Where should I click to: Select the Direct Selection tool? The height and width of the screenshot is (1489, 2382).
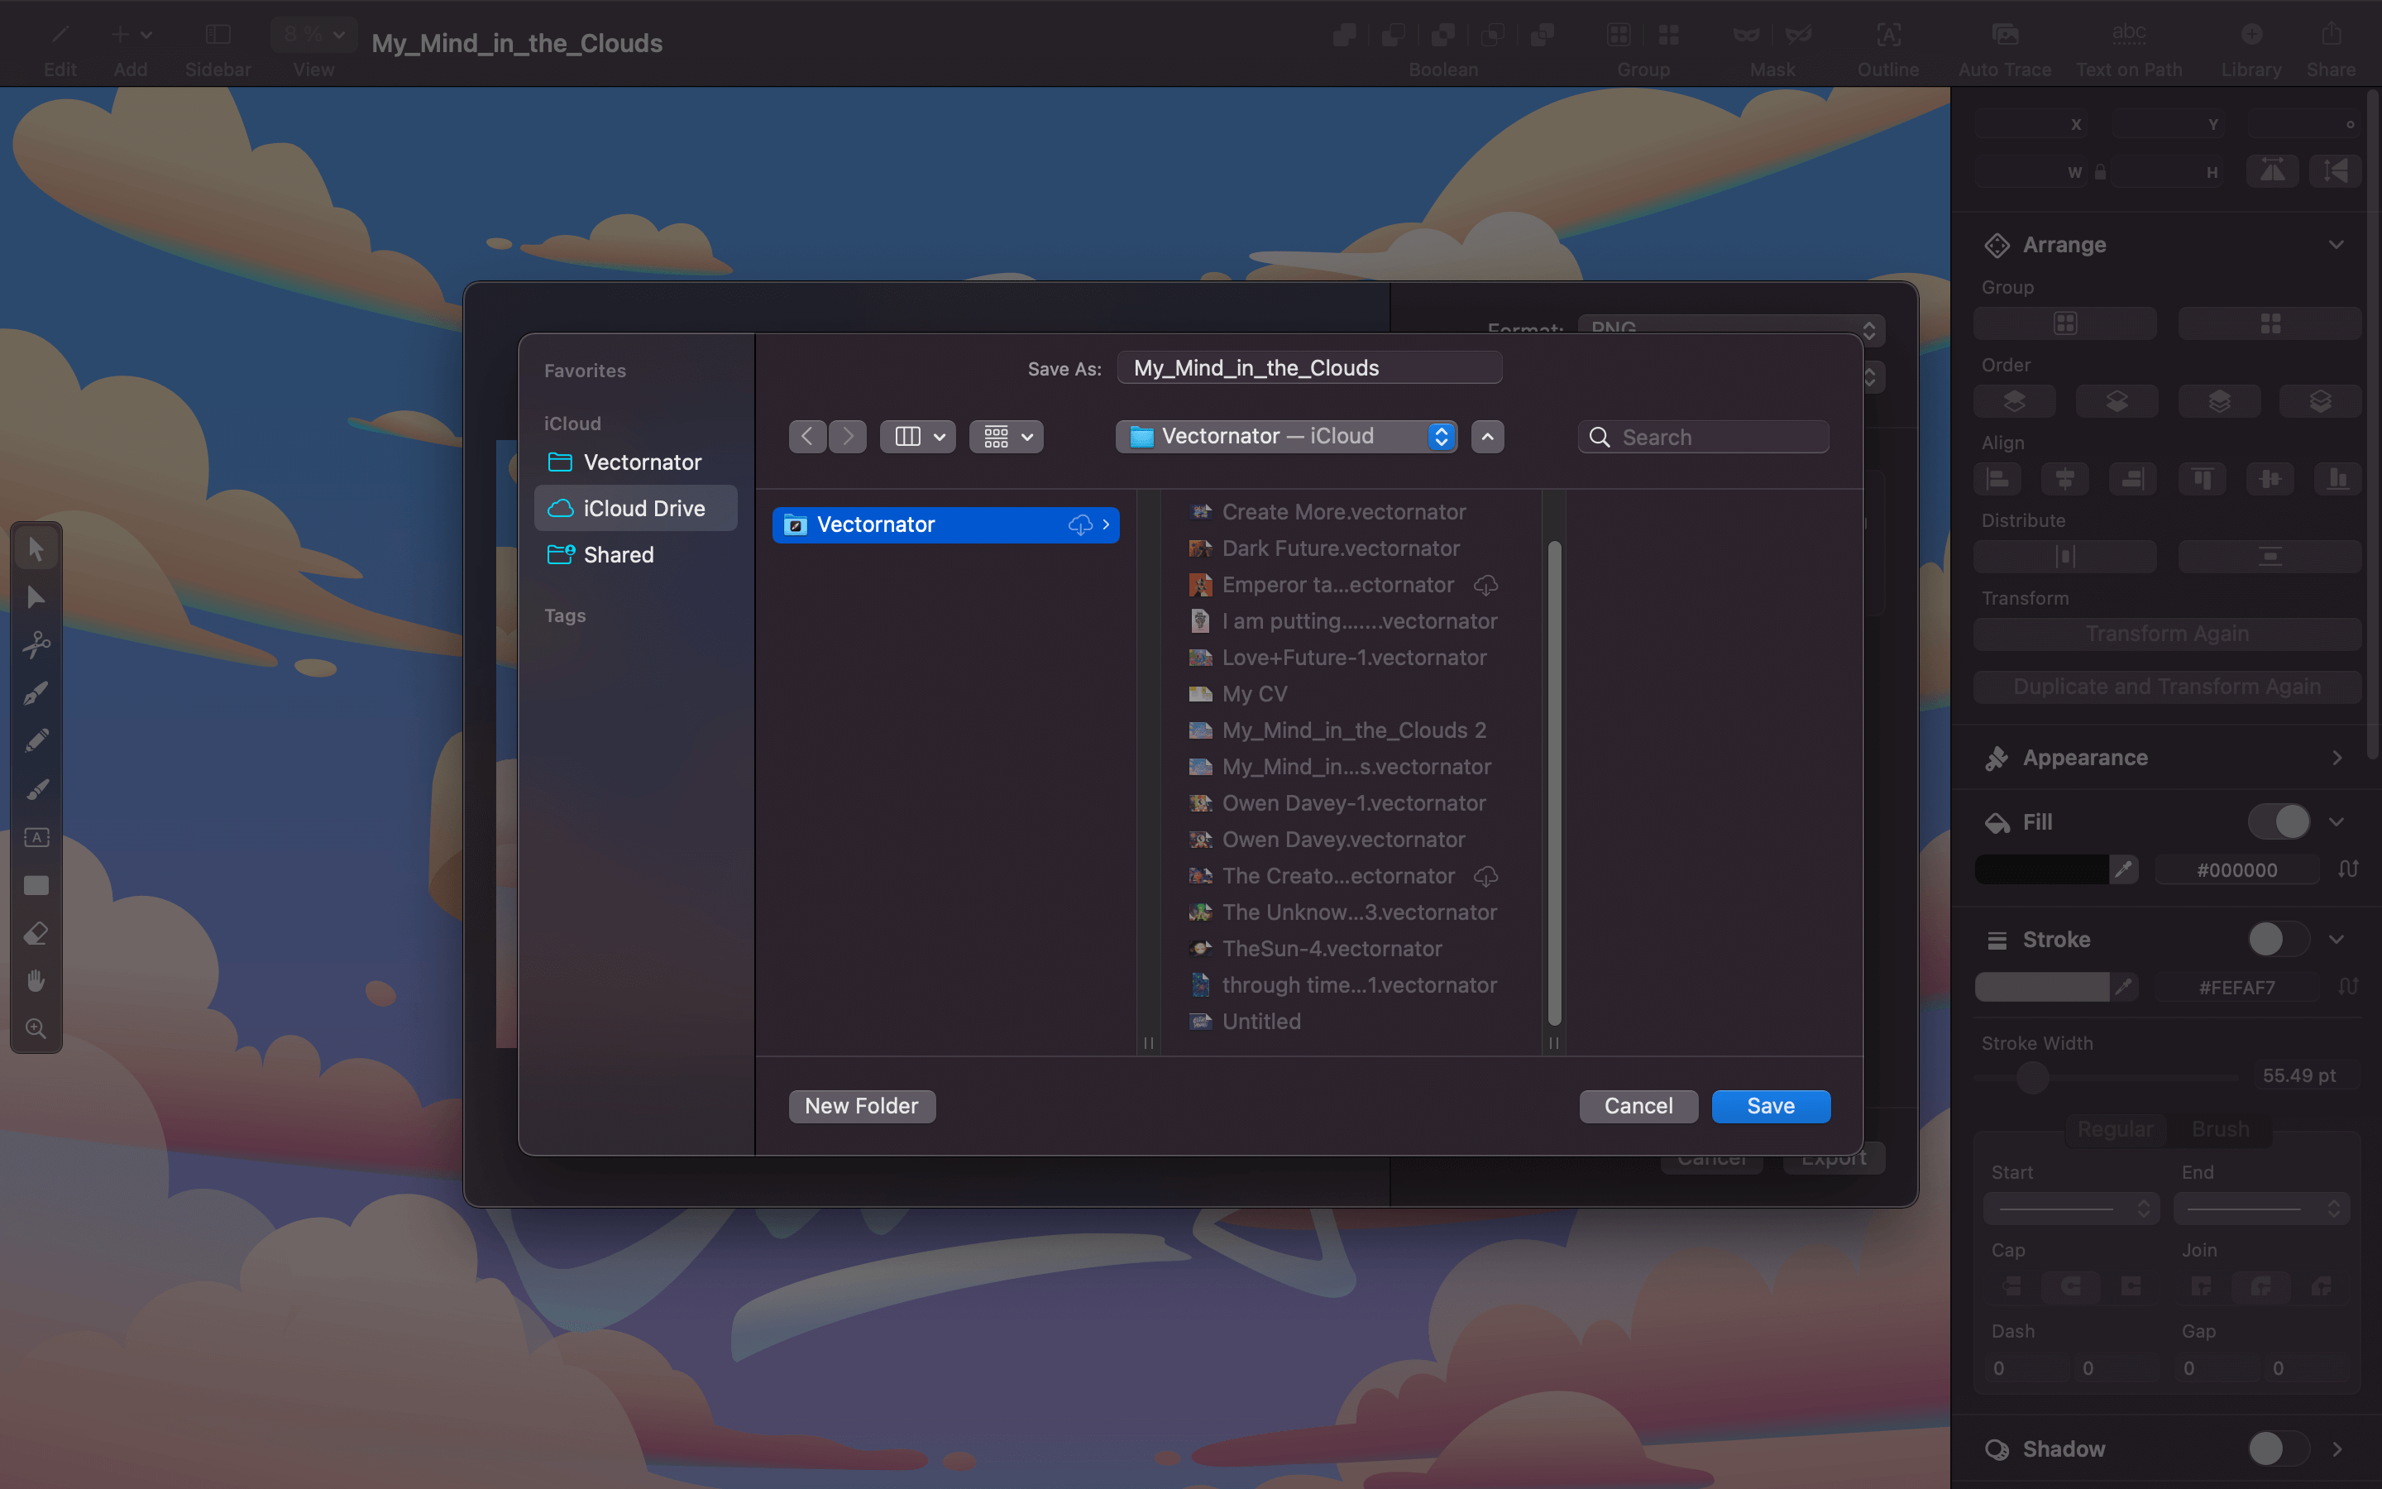36,596
